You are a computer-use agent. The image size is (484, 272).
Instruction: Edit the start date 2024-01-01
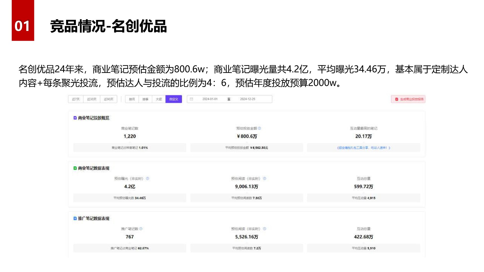click(210, 99)
